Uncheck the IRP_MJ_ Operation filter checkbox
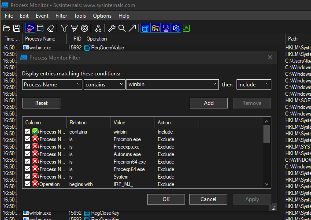Image resolution: width=311 pixels, height=220 pixels. [x=28, y=184]
